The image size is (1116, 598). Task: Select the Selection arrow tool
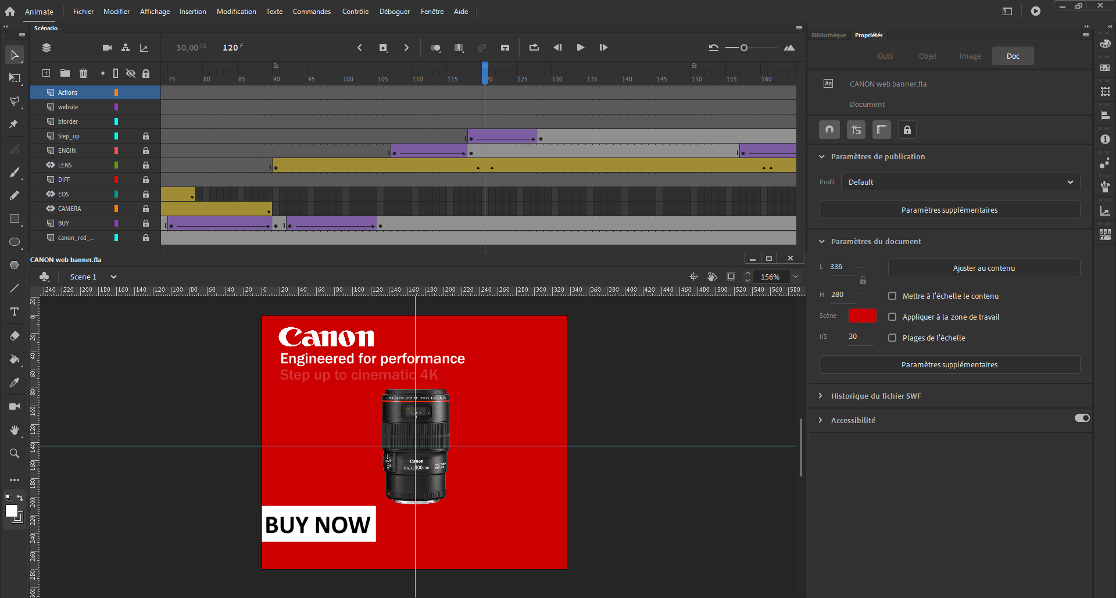15,55
